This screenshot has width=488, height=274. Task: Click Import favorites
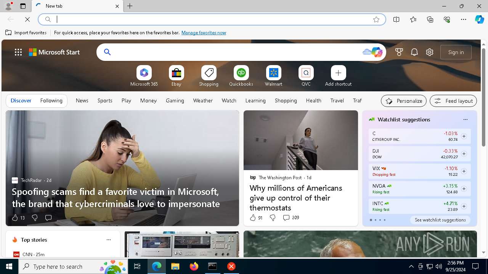click(x=26, y=33)
